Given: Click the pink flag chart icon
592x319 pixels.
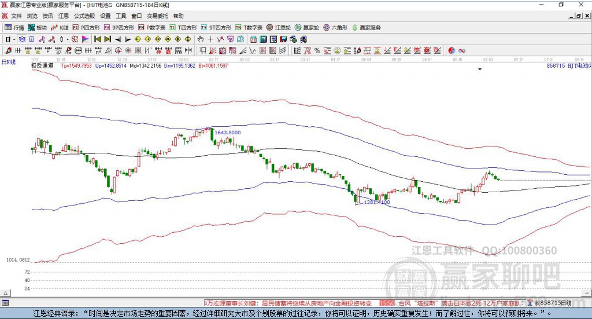Looking at the screenshot, I should coord(86,39).
